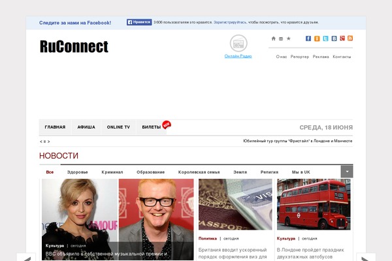The height and width of the screenshot is (261, 392).
Task: Open the 'Репортер' link
Action: (x=300, y=57)
